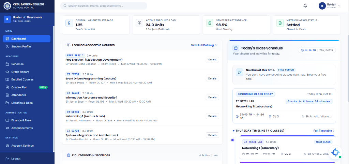
Task: Click the Announcements megaphone icon
Action: 7,128
